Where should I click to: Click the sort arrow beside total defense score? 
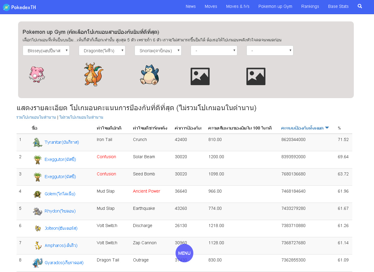[327, 128]
